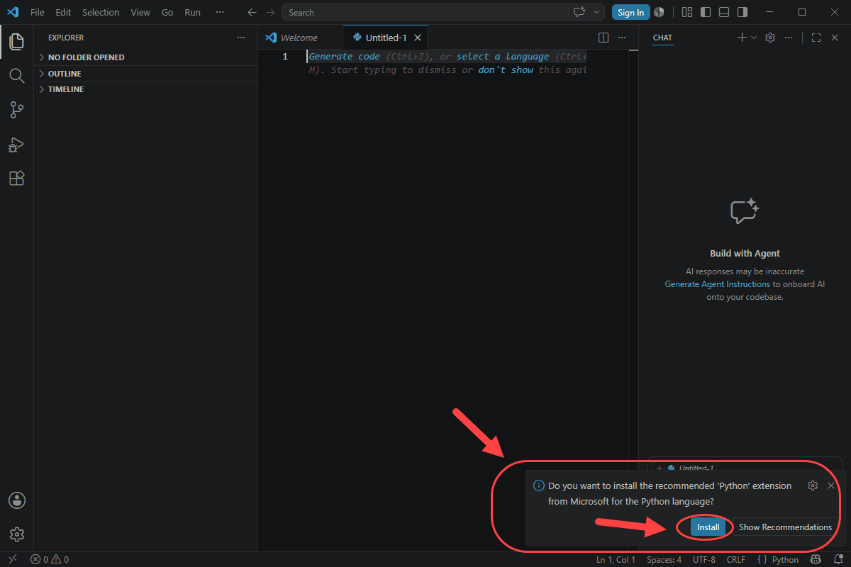This screenshot has height=567, width=851.
Task: Open notifications bell in status bar
Action: coord(837,560)
